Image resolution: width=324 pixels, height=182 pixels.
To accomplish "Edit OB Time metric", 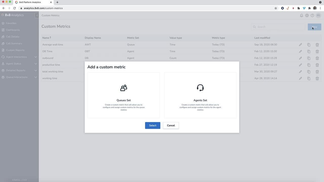I will click(300, 51).
